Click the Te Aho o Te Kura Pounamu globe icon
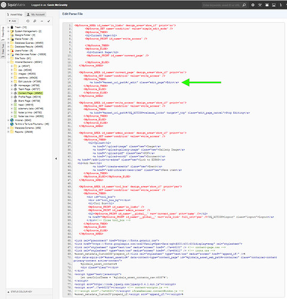Image resolution: width=287 pixels, height=299 pixels. pyautogui.click(x=12, y=124)
